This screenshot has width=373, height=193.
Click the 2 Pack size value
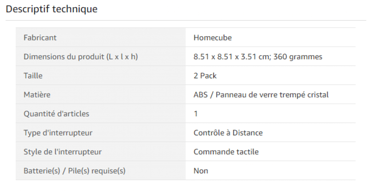click(205, 76)
